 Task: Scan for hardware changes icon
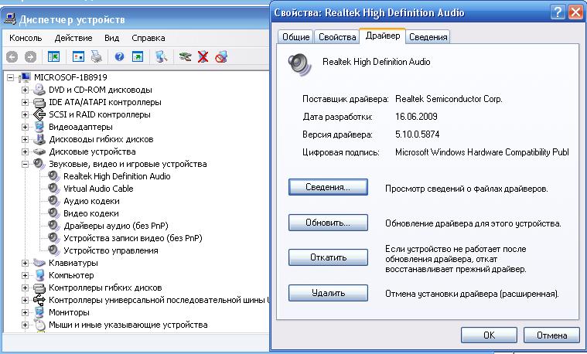tap(162, 57)
